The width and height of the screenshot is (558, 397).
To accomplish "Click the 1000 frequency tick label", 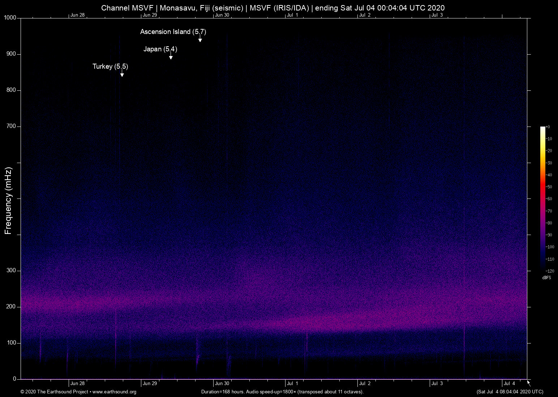I will point(10,17).
